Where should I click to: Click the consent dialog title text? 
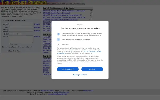coord(80,29)
